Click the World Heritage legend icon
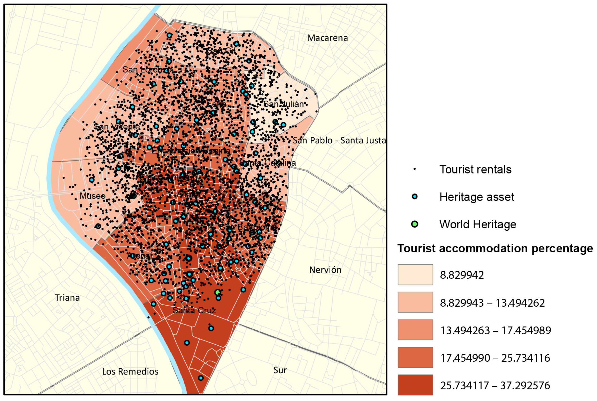The width and height of the screenshot is (597, 401). pos(415,224)
